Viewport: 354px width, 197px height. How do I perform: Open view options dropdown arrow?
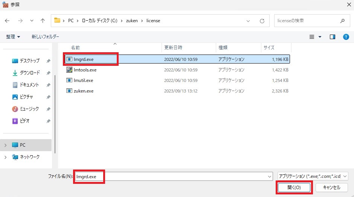[x=320, y=37]
